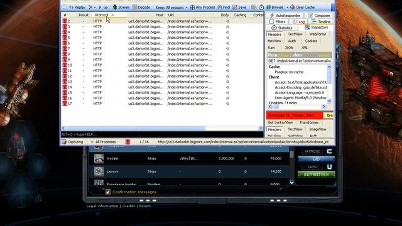Click auction list scroll down arrow
Screen dimensions: 402x226
click(291, 183)
